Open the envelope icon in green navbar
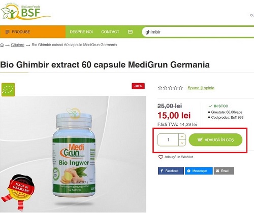This screenshot has width=254, height=213. tap(130, 32)
